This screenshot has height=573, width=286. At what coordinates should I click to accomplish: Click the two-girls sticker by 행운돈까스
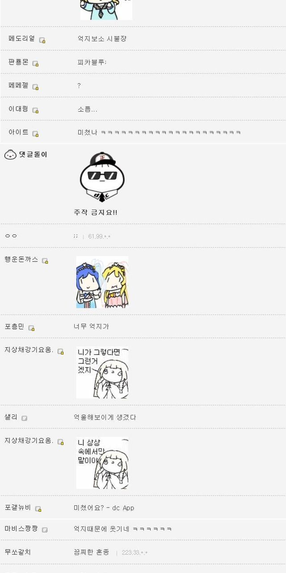coord(102,282)
